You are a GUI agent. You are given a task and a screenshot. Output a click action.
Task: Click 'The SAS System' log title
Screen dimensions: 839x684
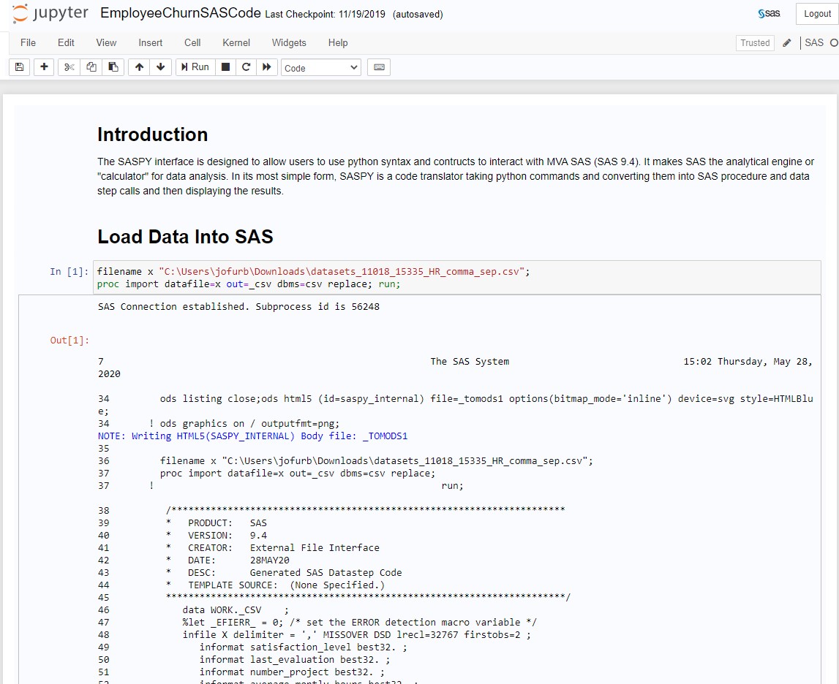[x=470, y=361]
